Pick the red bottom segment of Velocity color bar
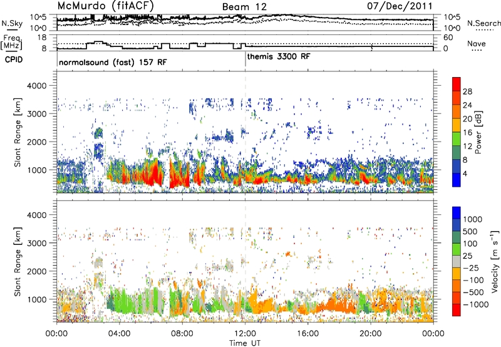501x347 pixels. pyautogui.click(x=457, y=310)
